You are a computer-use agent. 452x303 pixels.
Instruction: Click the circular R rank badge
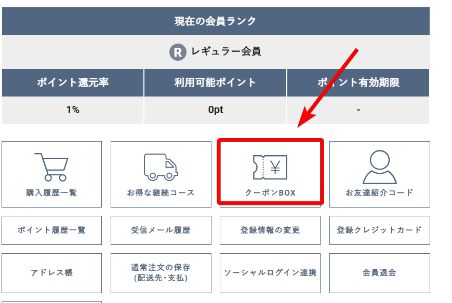178,52
